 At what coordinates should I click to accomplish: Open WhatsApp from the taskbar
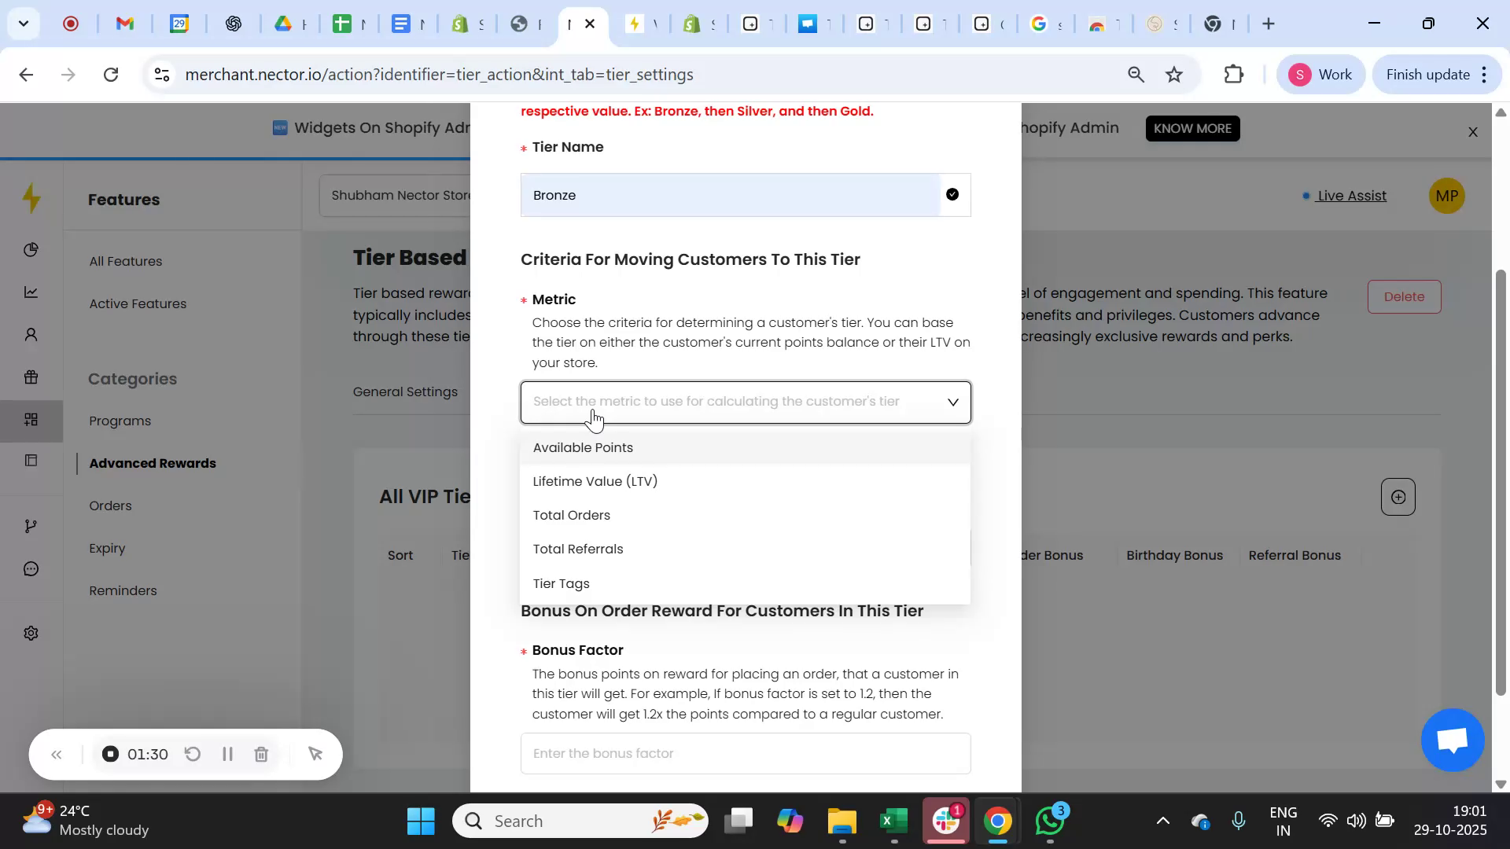coord(1051,820)
